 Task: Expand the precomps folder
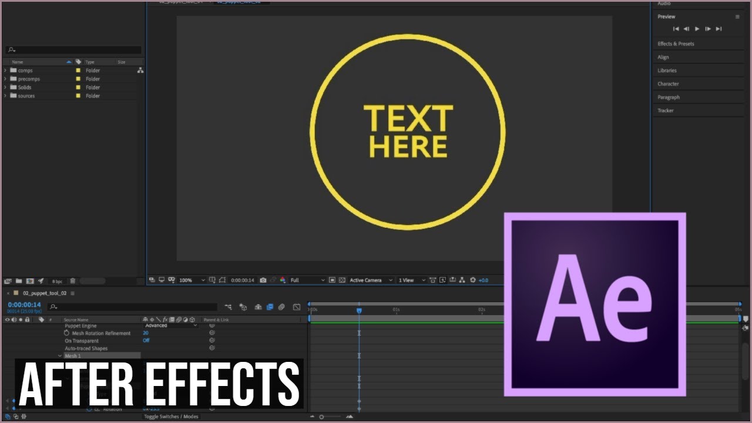[x=6, y=79]
